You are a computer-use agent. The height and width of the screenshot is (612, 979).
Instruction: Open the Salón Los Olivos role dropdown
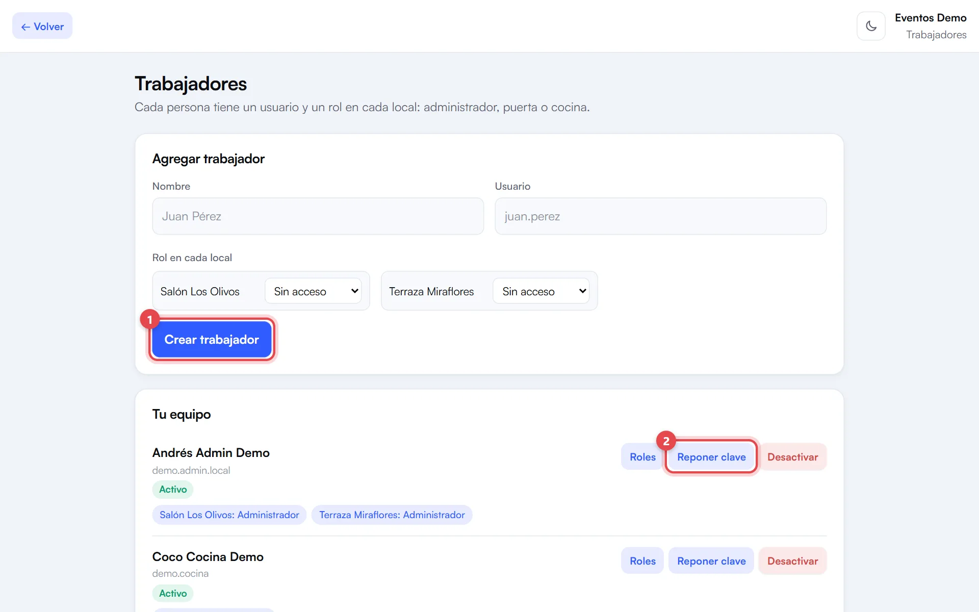(x=313, y=291)
